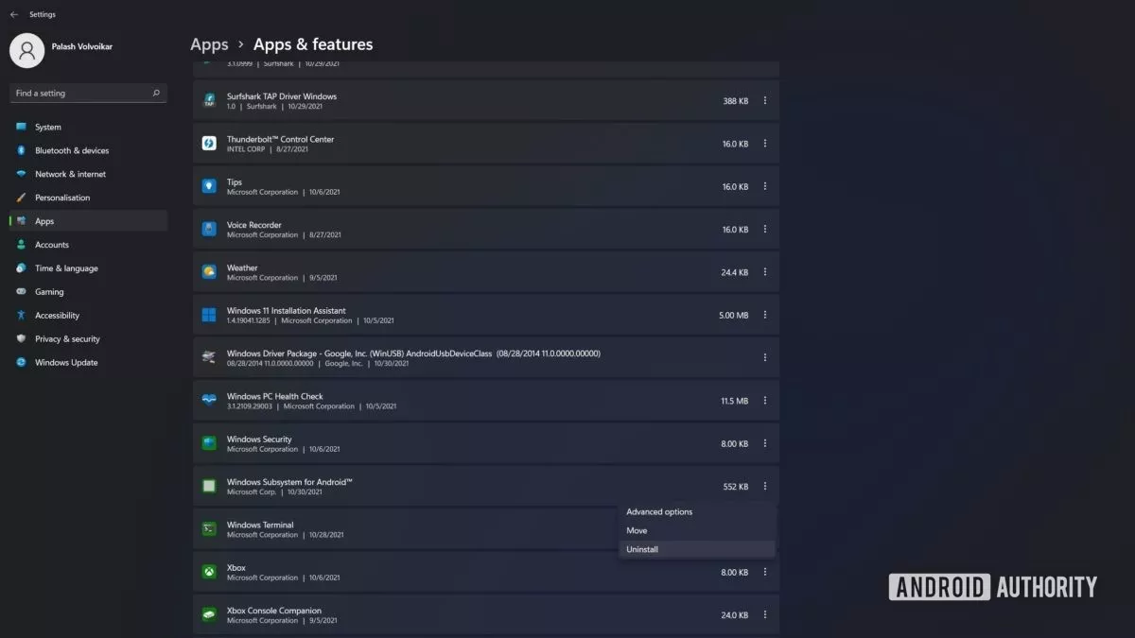This screenshot has height=638, width=1135.
Task: Click the user profile avatar
Action: 26,50
